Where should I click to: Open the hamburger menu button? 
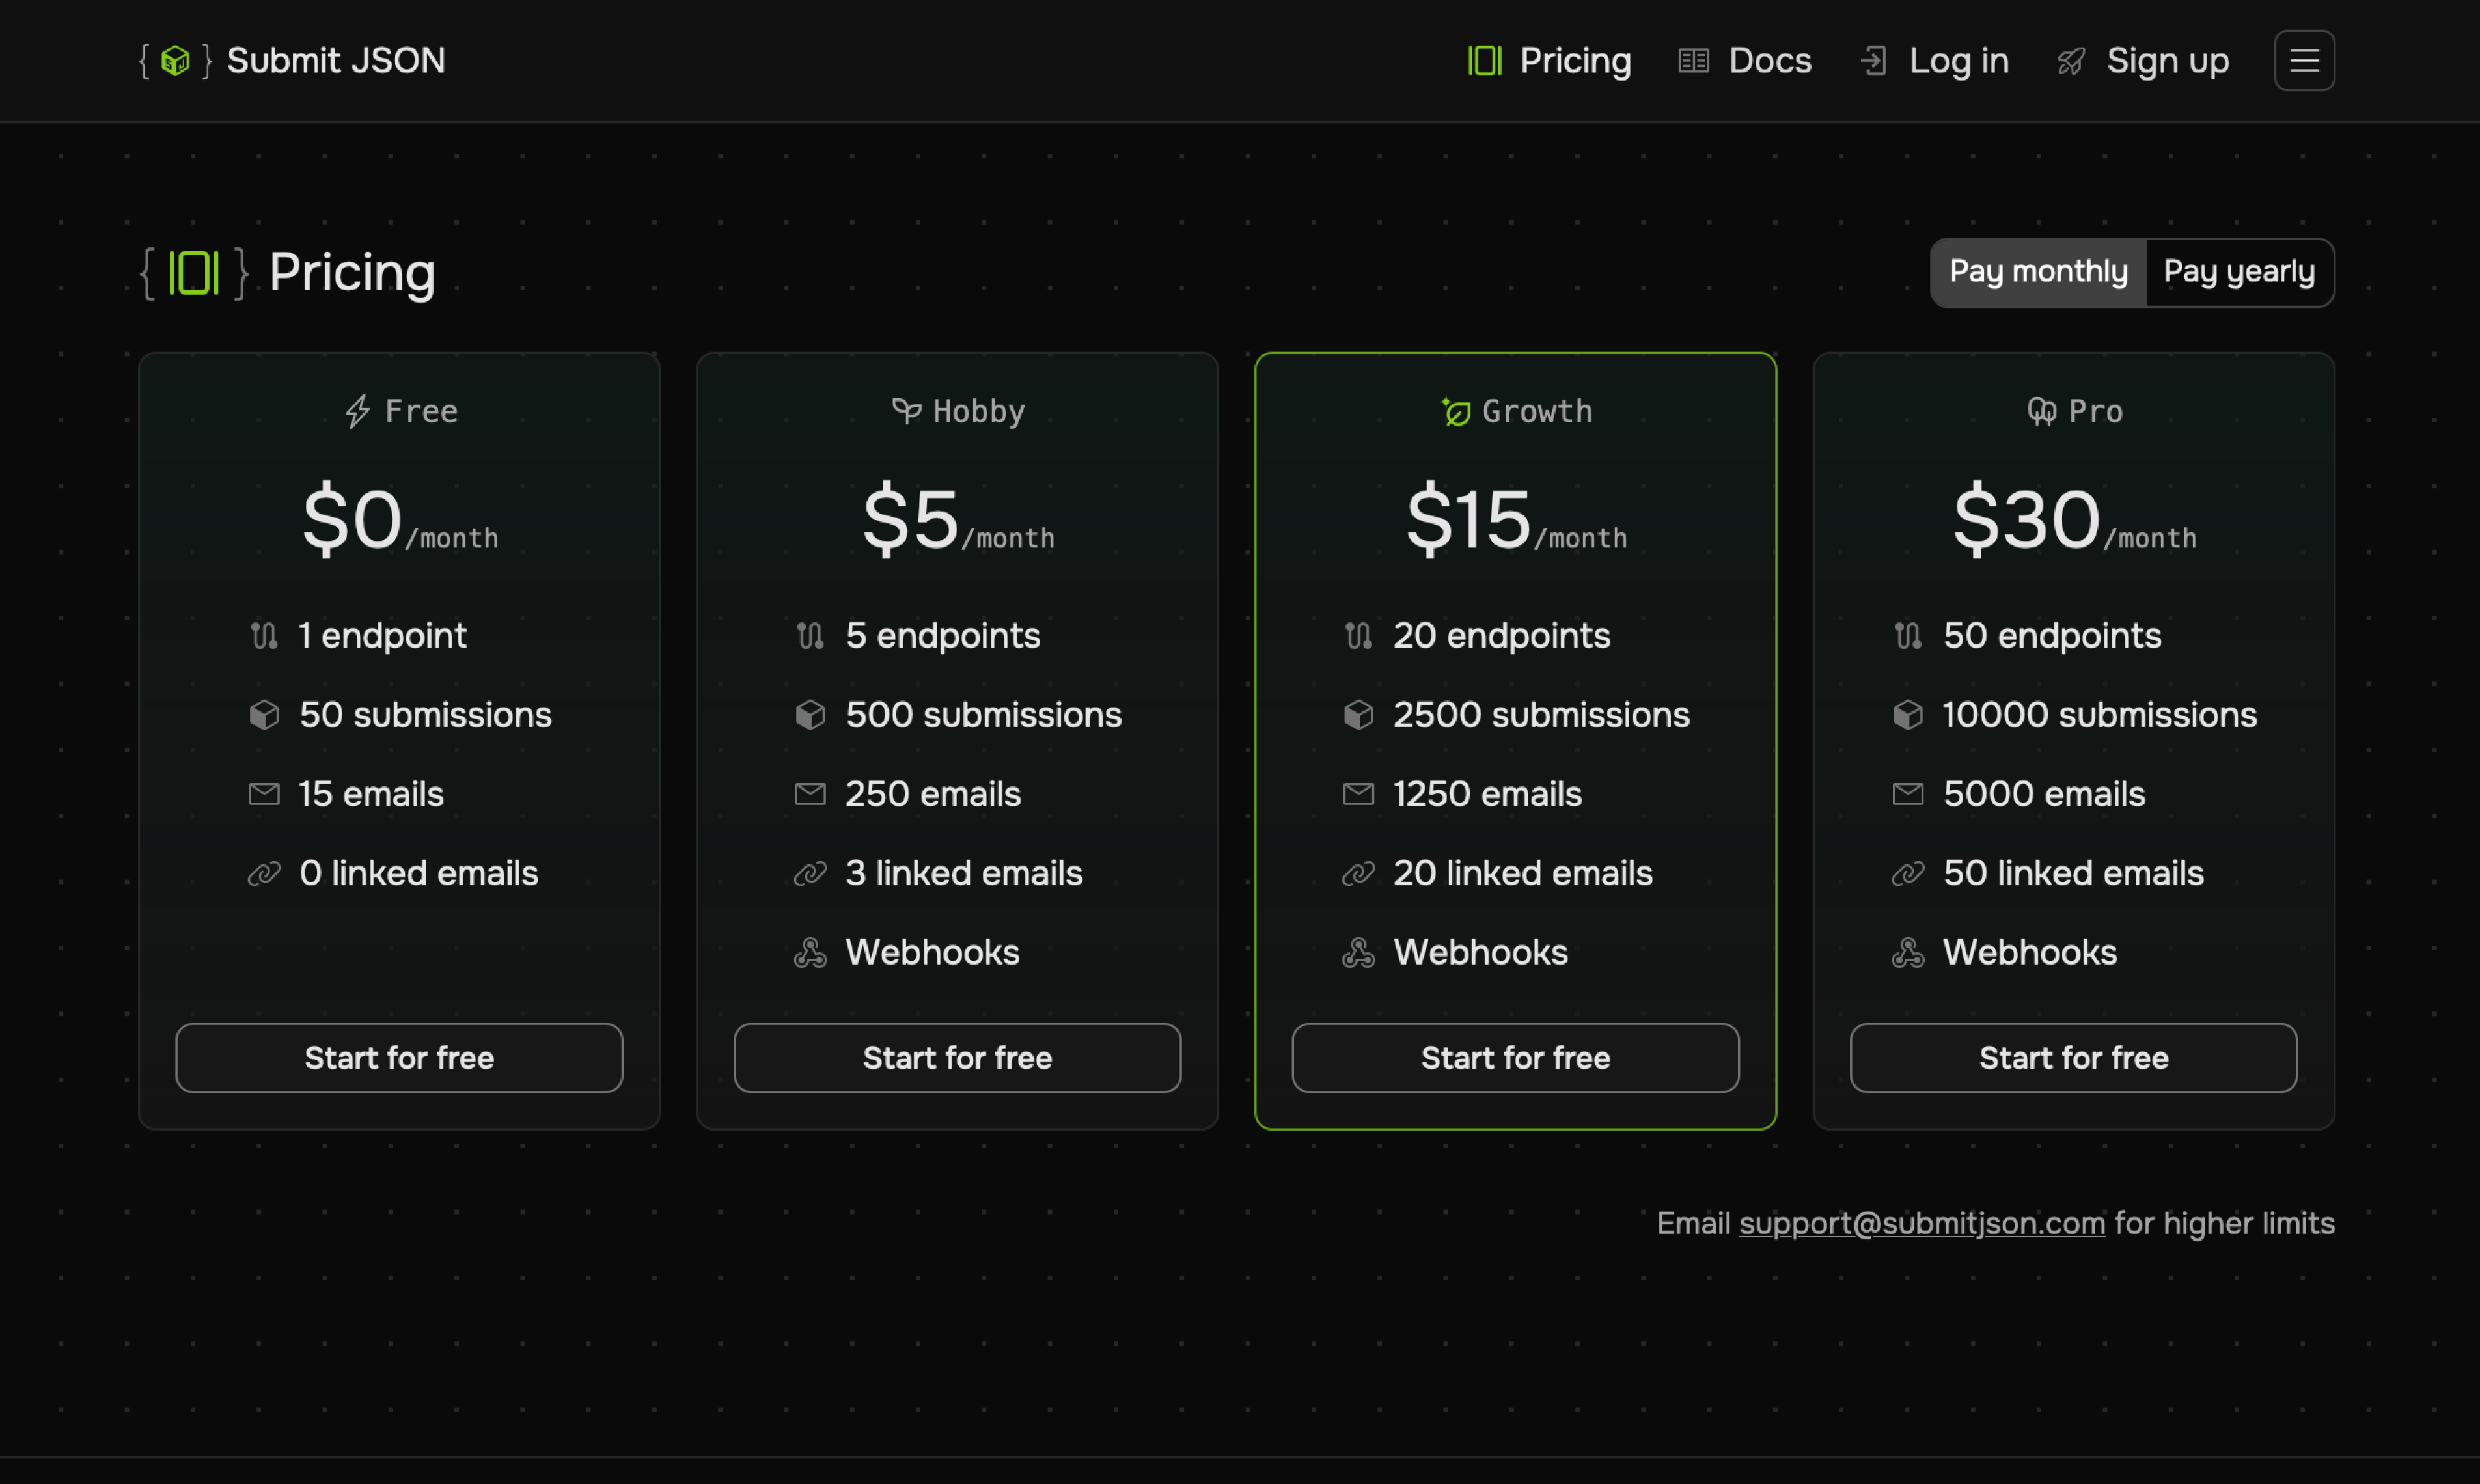(2304, 61)
